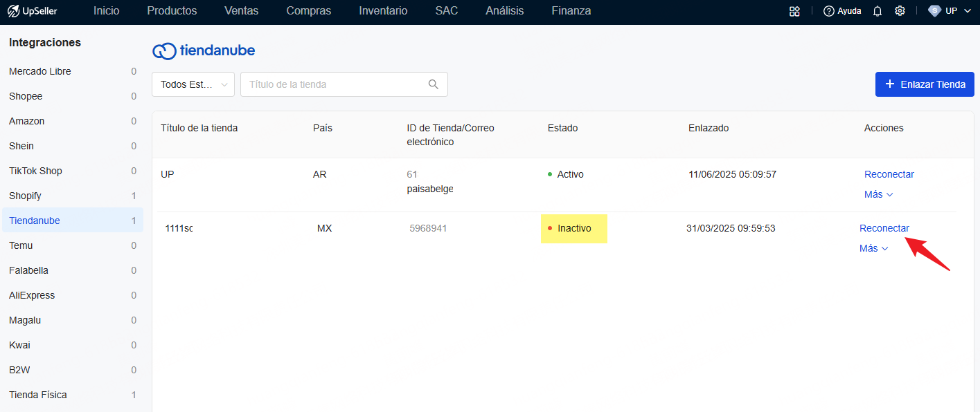Open the Finanza menu
Image resolution: width=980 pixels, height=412 pixels.
pyautogui.click(x=571, y=11)
